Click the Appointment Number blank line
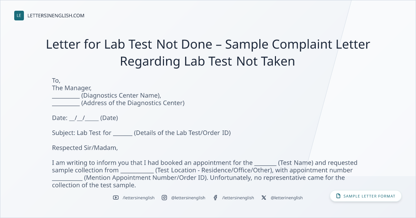The height and width of the screenshot is (218, 416). [x=67, y=179]
